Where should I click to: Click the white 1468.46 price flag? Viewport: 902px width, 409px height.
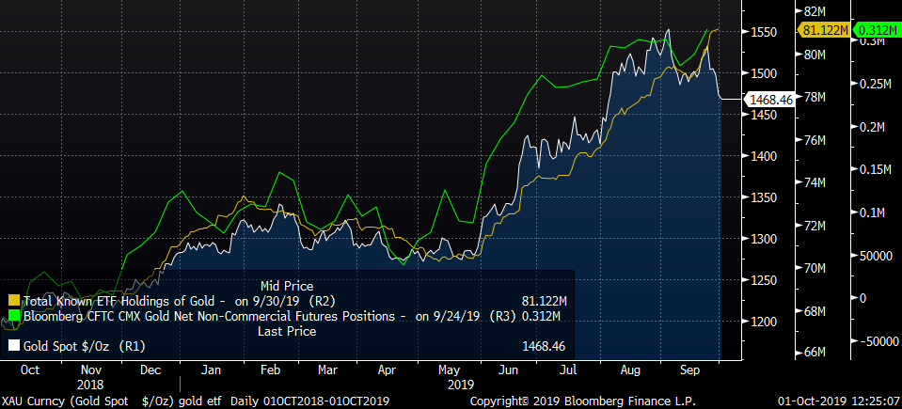769,100
